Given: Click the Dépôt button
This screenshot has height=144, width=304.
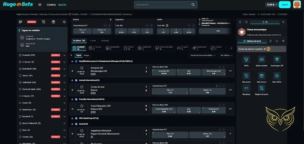Looking at the screenshot, I should [x=284, y=5].
